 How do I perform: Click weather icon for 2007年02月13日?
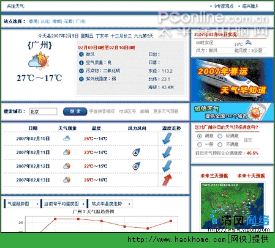67,180
